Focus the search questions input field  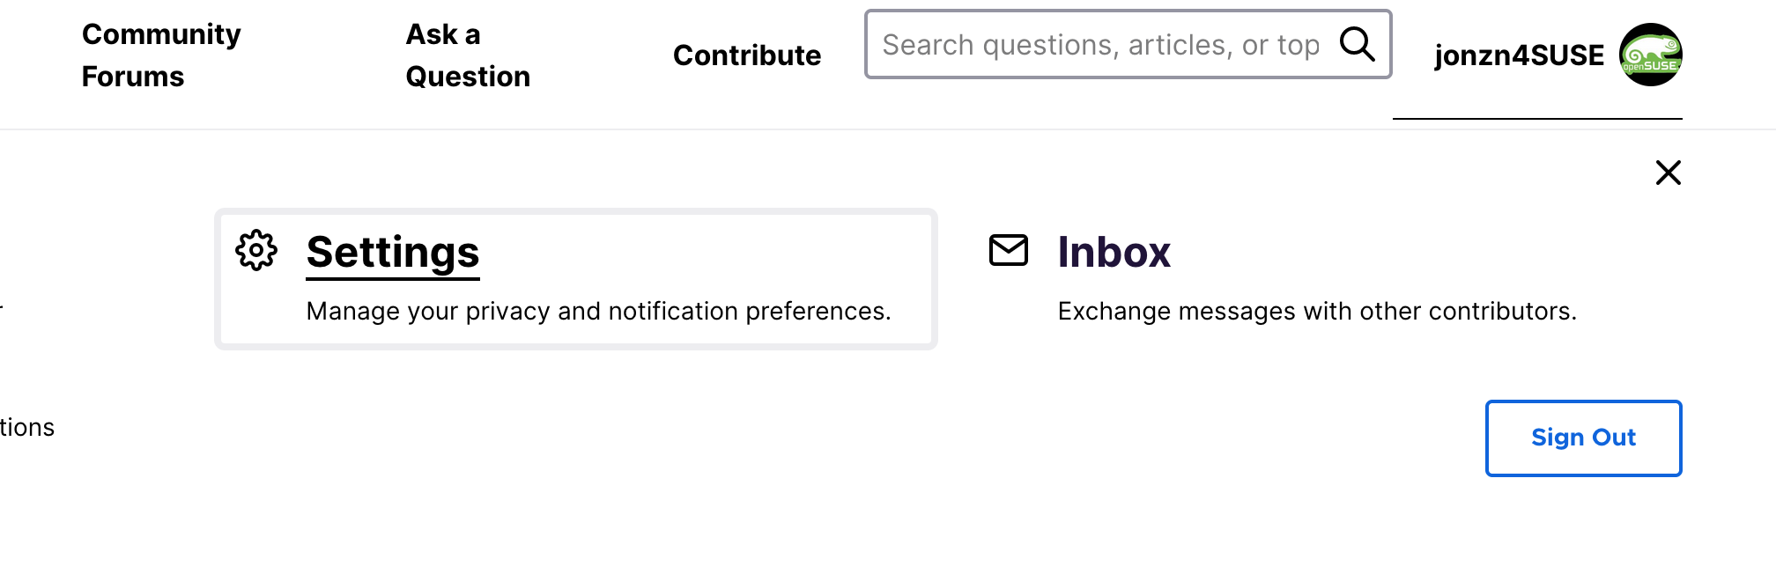[1101, 45]
